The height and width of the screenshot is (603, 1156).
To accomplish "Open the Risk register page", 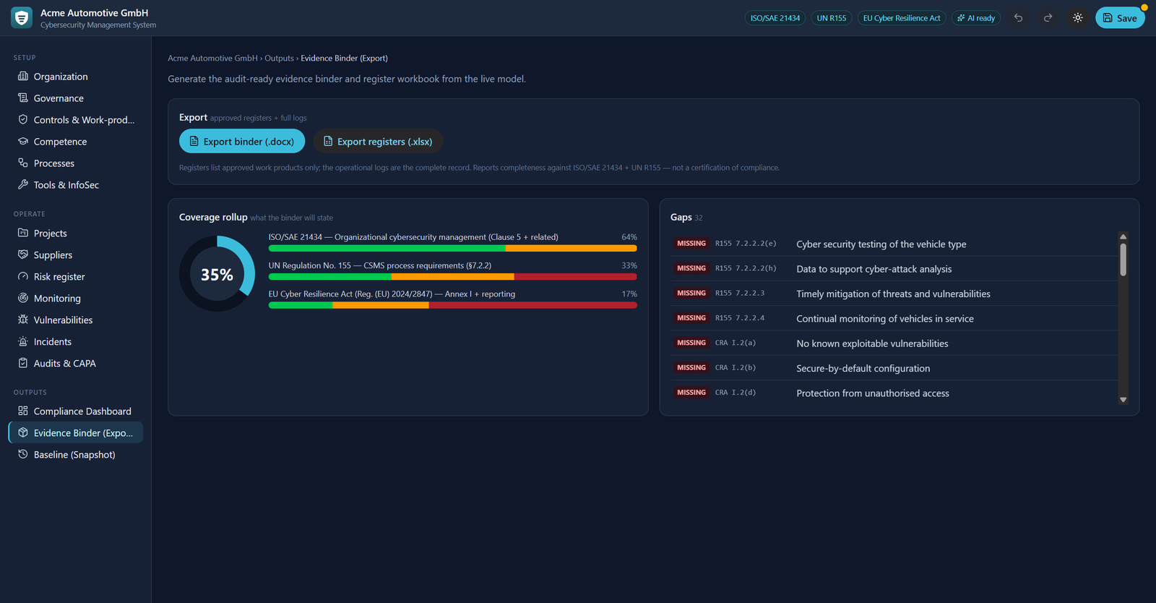I will (x=76, y=276).
